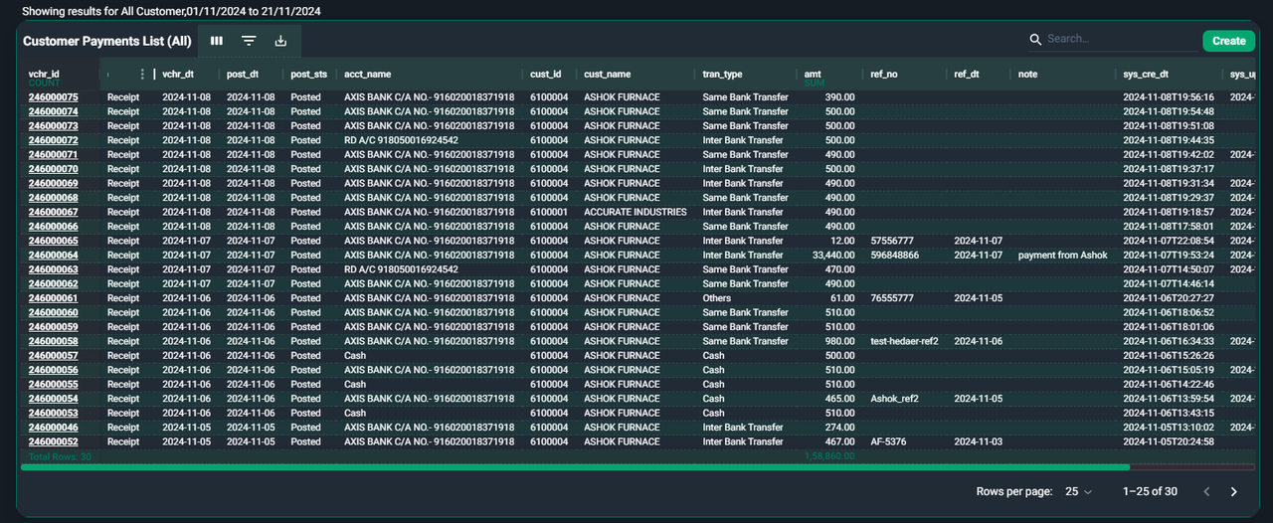
Task: Sort by the tran_type column header
Action: coord(722,74)
